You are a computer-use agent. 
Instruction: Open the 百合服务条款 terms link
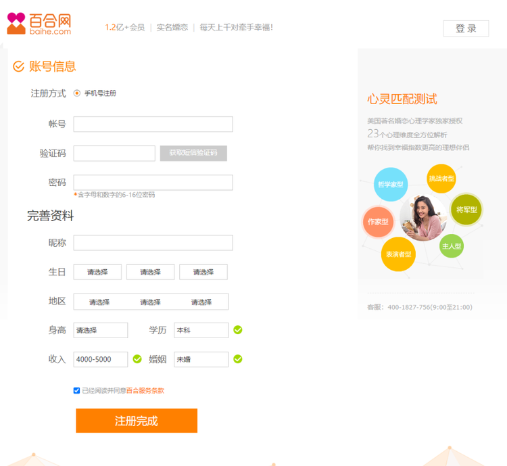tap(145, 390)
